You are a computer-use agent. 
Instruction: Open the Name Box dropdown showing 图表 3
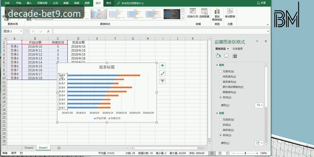click(x=21, y=31)
